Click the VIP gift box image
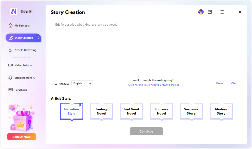The width and height of the screenshot is (252, 149). [x=22, y=118]
